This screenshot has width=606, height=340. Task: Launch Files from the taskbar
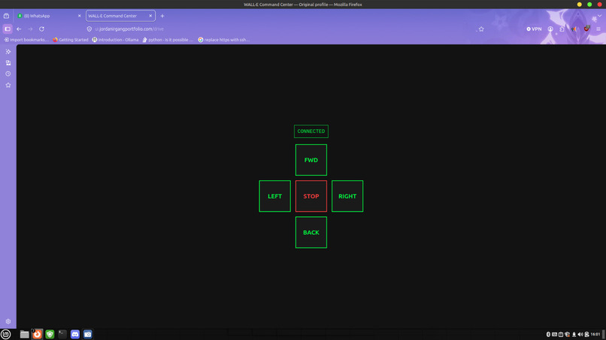coord(24,334)
